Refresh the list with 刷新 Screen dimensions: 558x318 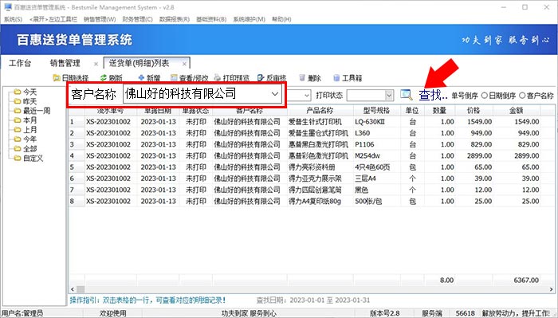pyautogui.click(x=111, y=77)
